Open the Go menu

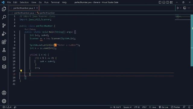click(x=40, y=2)
